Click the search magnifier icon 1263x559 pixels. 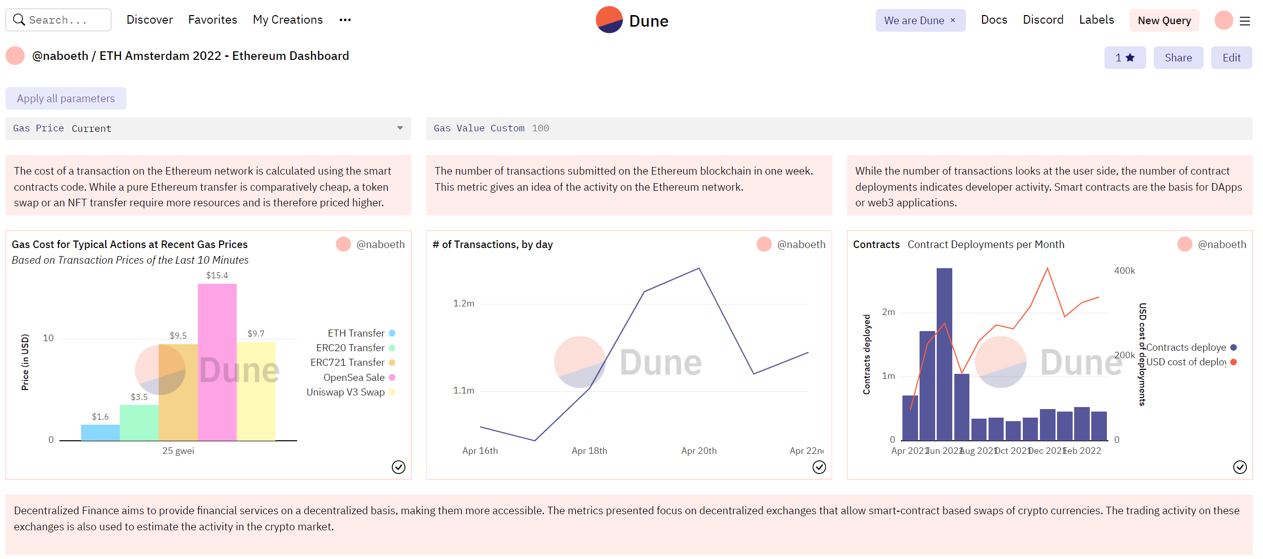(19, 20)
